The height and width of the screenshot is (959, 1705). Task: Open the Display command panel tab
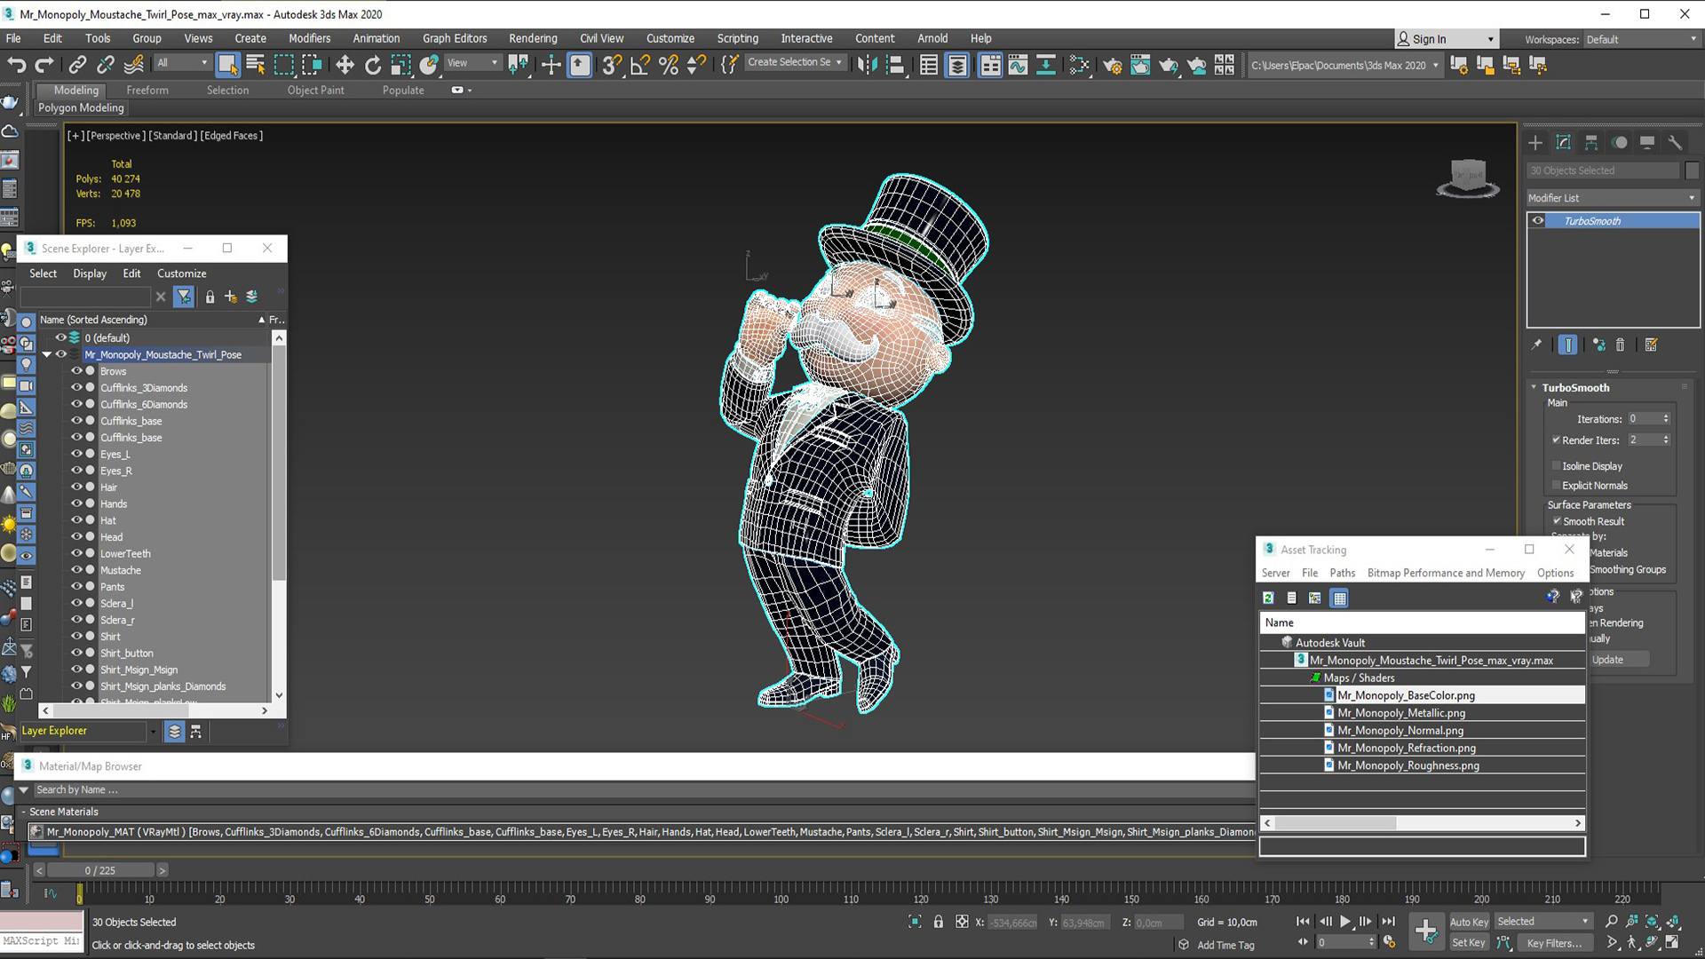[1647, 143]
